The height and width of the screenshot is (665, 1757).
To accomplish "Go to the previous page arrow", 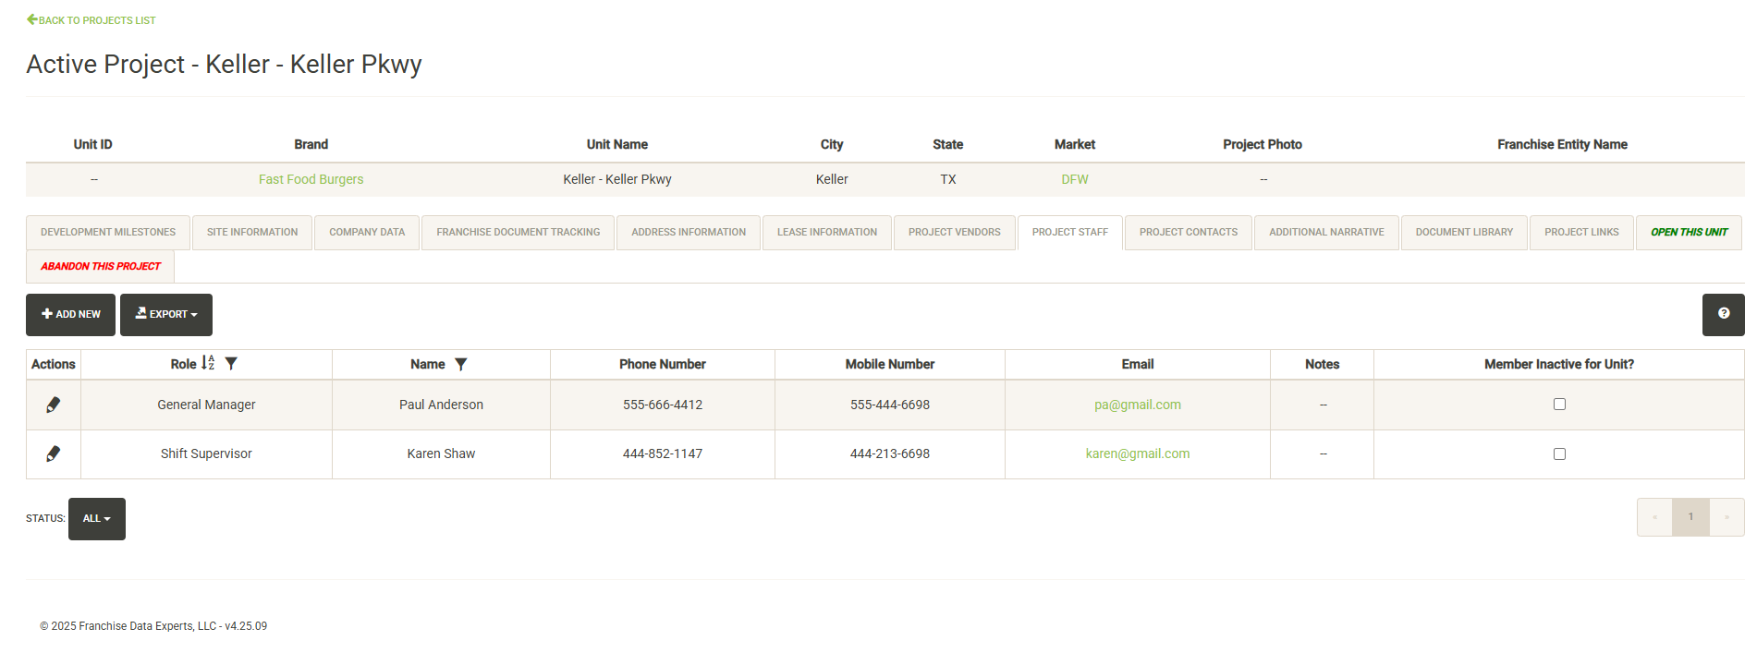I will [x=1654, y=517].
